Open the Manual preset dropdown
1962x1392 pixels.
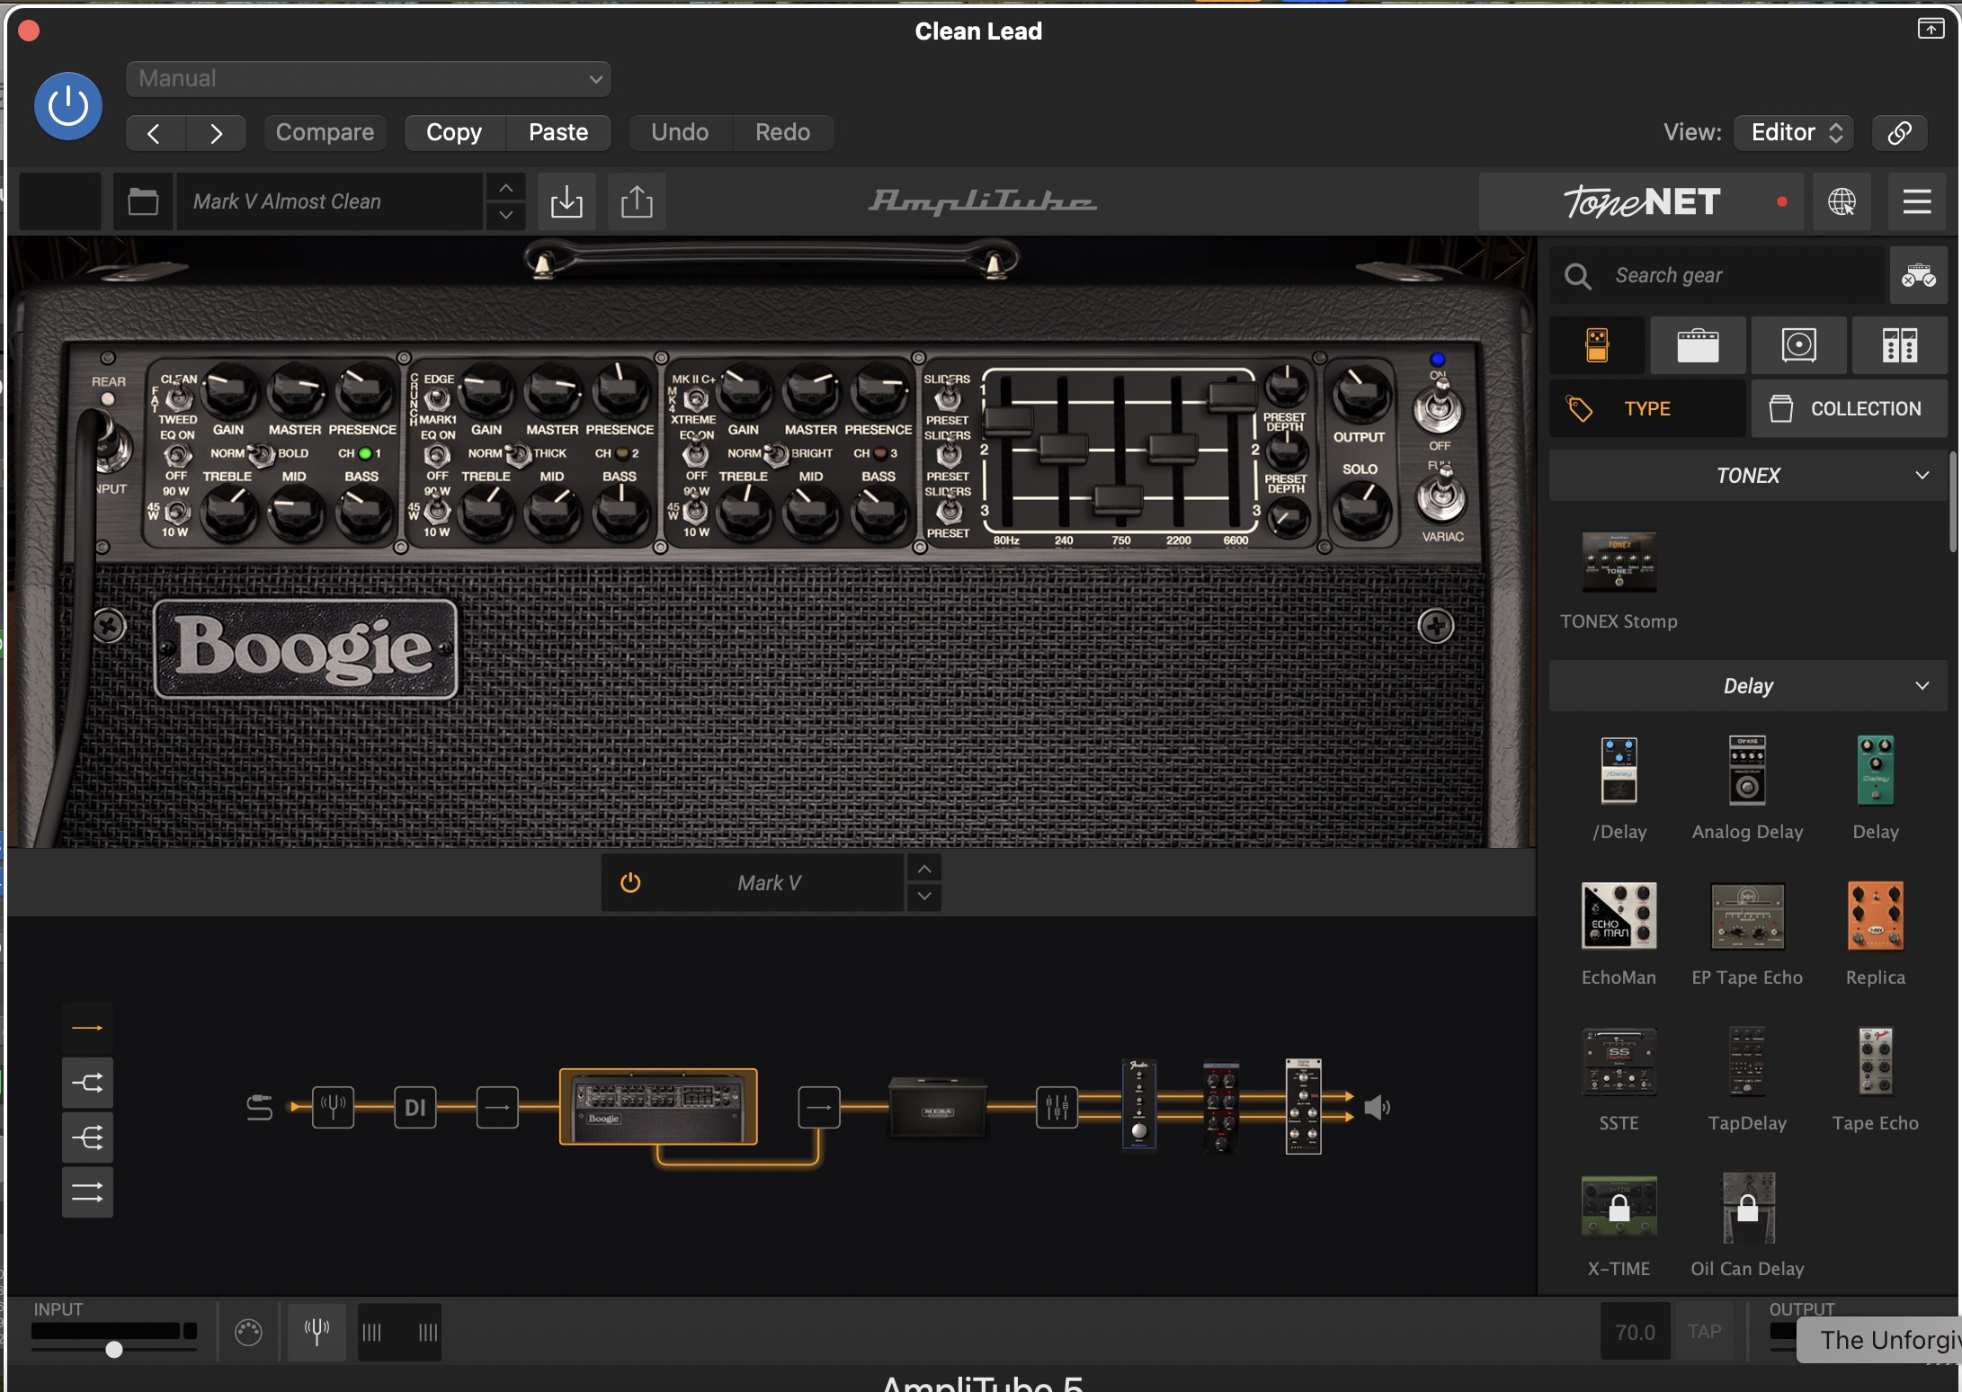(369, 79)
